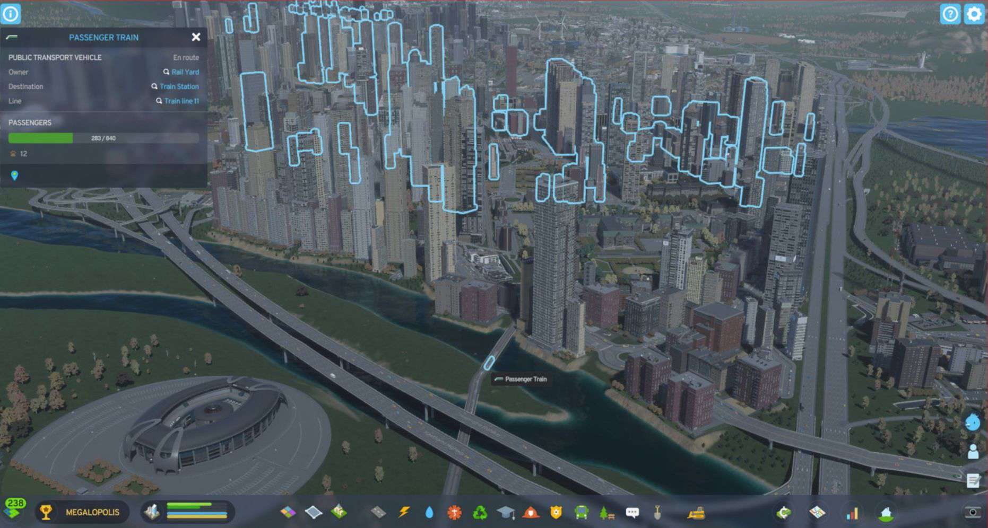988x528 pixels.
Task: Open the Statistics bar chart panel
Action: [x=852, y=512]
